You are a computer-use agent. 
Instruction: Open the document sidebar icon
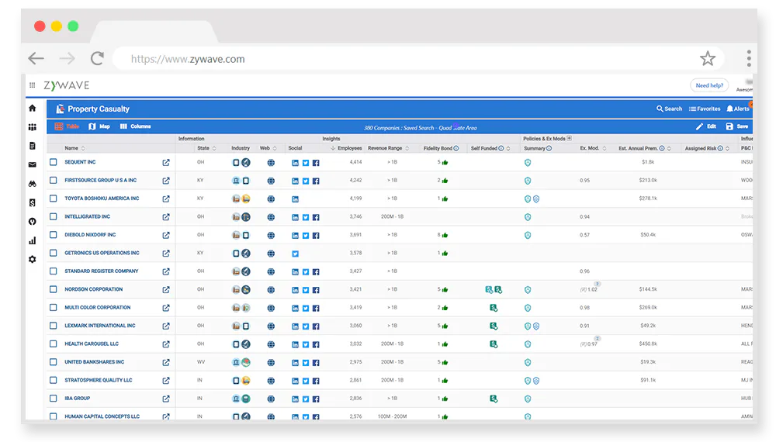tap(33, 146)
